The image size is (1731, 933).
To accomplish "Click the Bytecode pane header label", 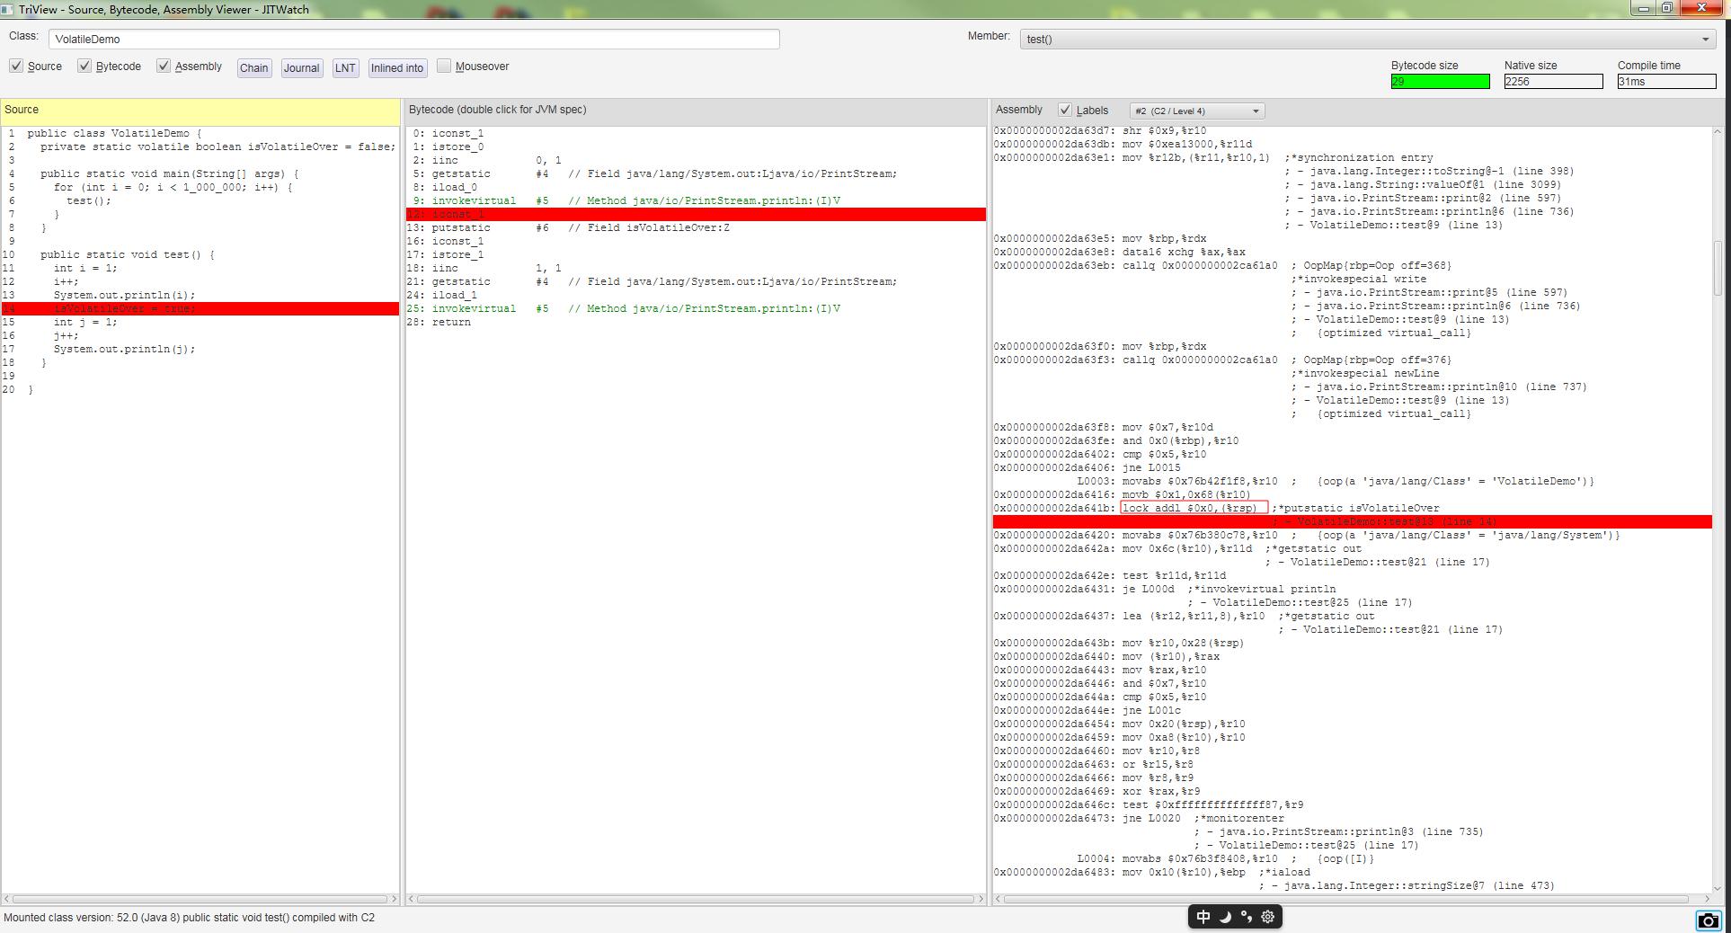I will [x=497, y=110].
